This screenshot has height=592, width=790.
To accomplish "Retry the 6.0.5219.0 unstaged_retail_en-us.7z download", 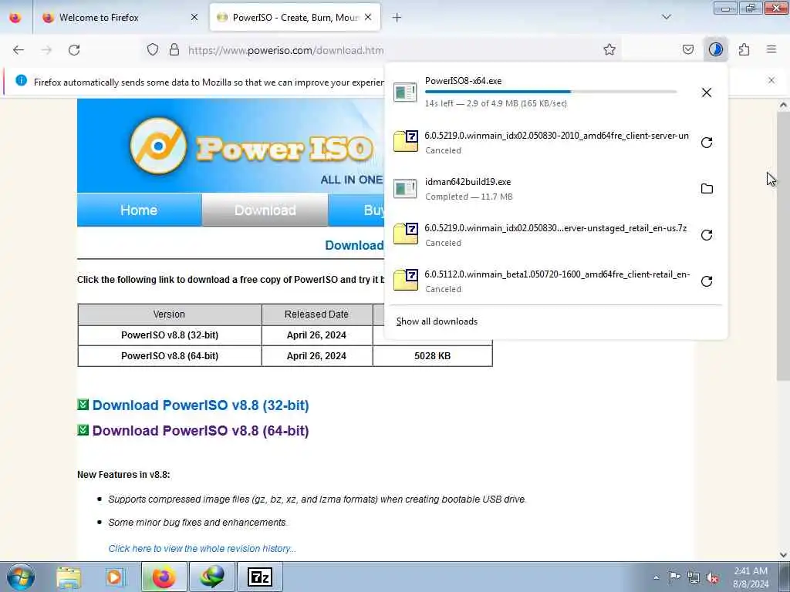I will click(x=707, y=235).
